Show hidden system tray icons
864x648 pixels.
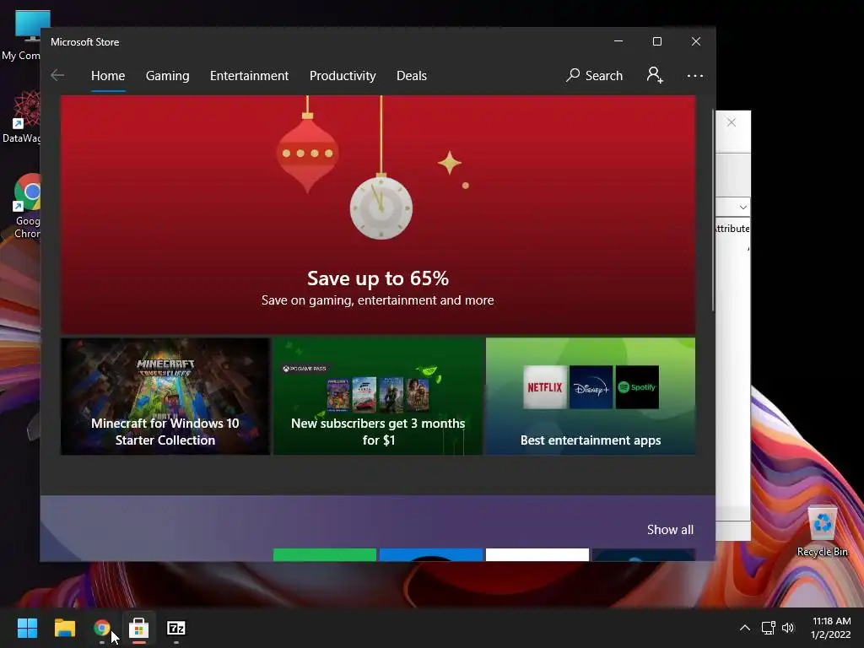point(744,628)
